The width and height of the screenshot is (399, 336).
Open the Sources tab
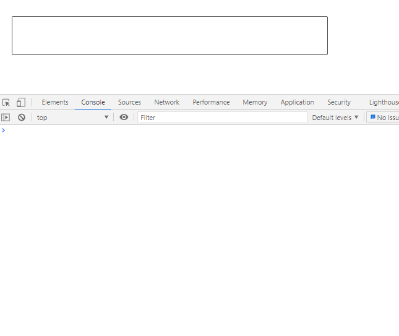[x=129, y=102]
